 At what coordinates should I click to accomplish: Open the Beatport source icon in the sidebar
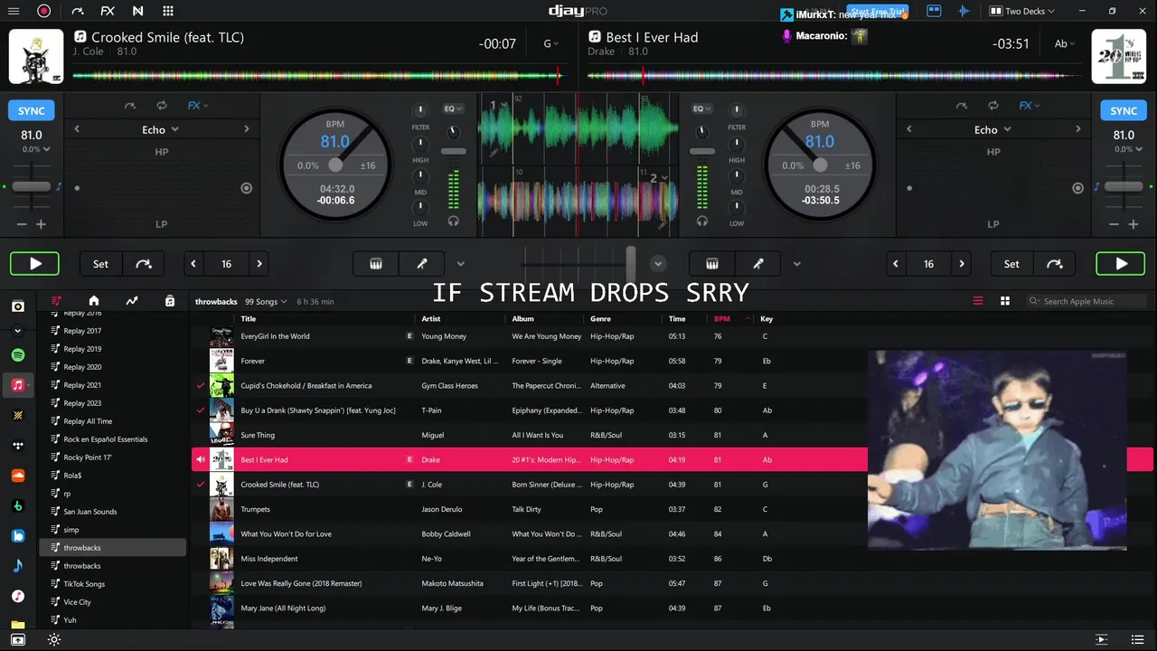[18, 505]
